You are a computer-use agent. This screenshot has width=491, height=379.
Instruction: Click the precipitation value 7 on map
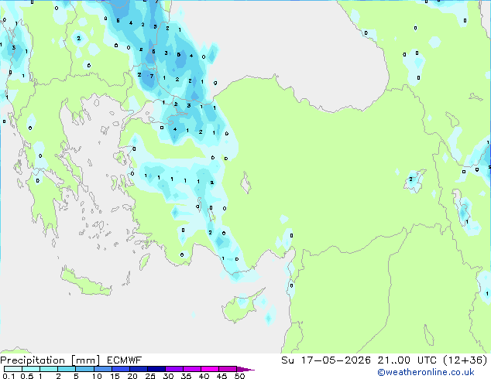(152, 76)
